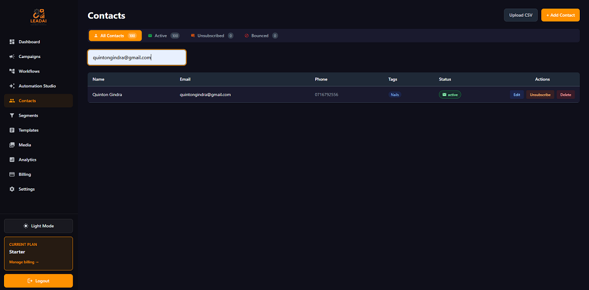589x290 pixels.
Task: Switch to the Bounced tab
Action: click(x=261, y=36)
